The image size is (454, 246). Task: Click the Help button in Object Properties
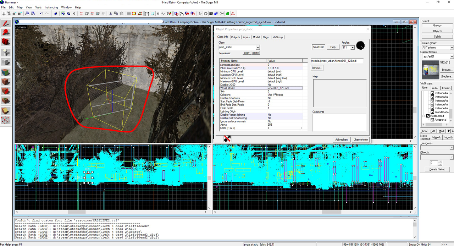tap(333, 47)
